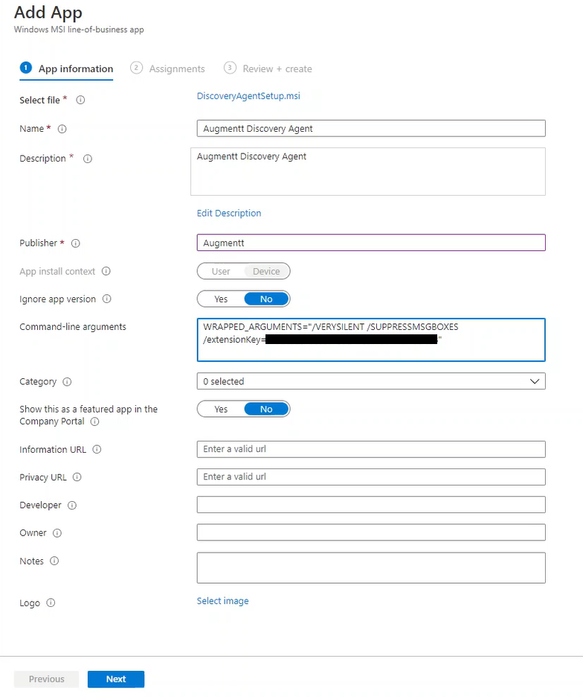
Task: View info icon next to Description
Action: [x=87, y=158]
